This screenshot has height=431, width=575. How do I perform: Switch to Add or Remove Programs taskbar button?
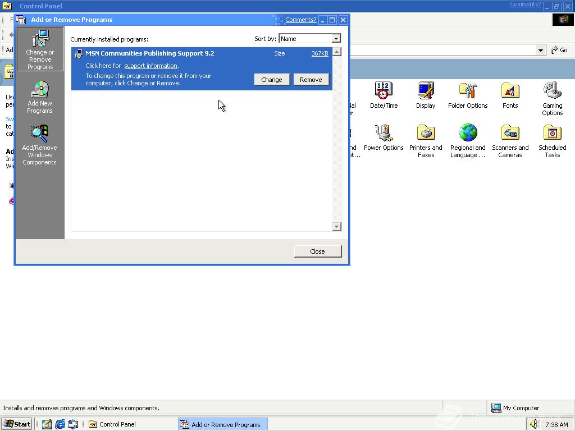pos(223,424)
